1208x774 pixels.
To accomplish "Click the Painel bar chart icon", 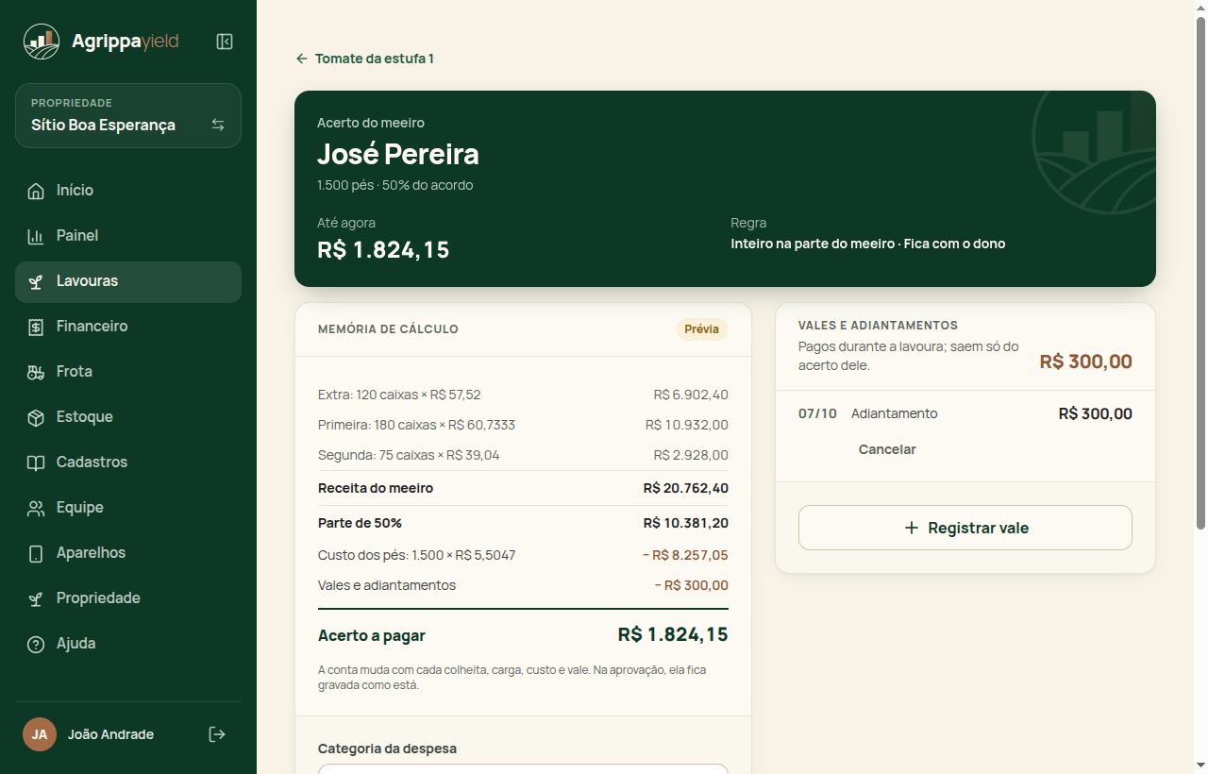I will pos(36,236).
